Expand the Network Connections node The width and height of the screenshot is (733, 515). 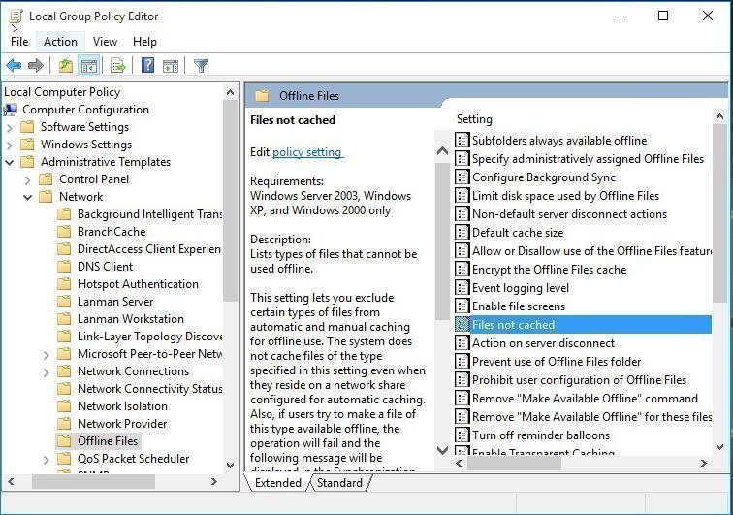tap(46, 371)
